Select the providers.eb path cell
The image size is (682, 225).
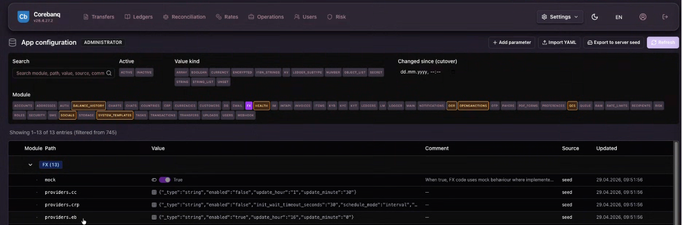point(61,217)
